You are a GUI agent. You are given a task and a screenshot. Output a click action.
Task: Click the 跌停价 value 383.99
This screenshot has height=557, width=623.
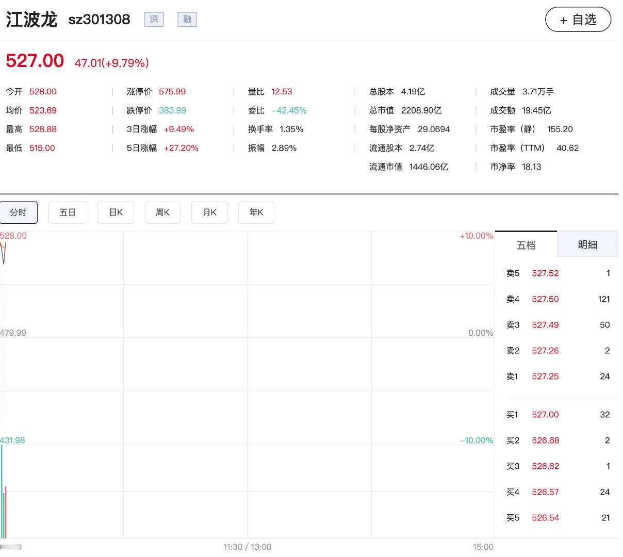point(172,110)
